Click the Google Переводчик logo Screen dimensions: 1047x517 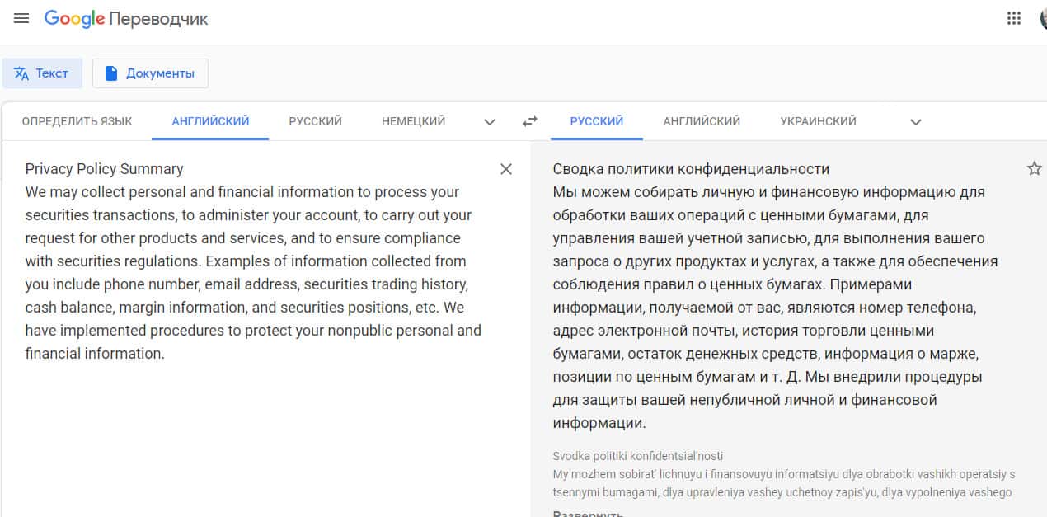[x=126, y=19]
